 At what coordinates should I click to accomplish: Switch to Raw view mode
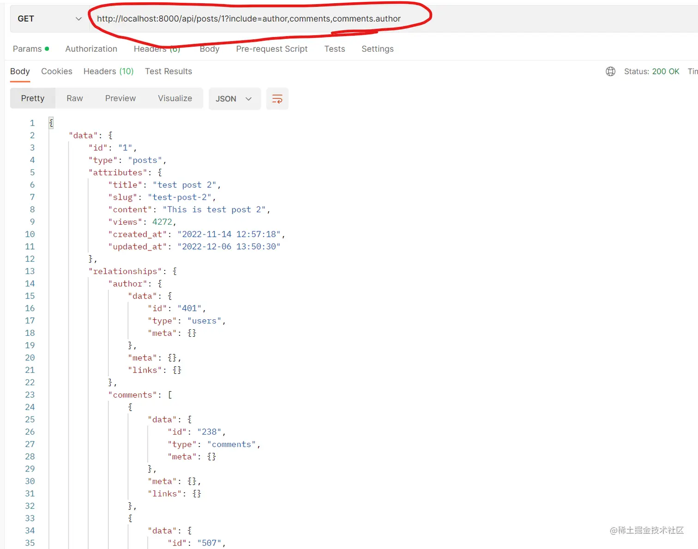click(x=75, y=98)
